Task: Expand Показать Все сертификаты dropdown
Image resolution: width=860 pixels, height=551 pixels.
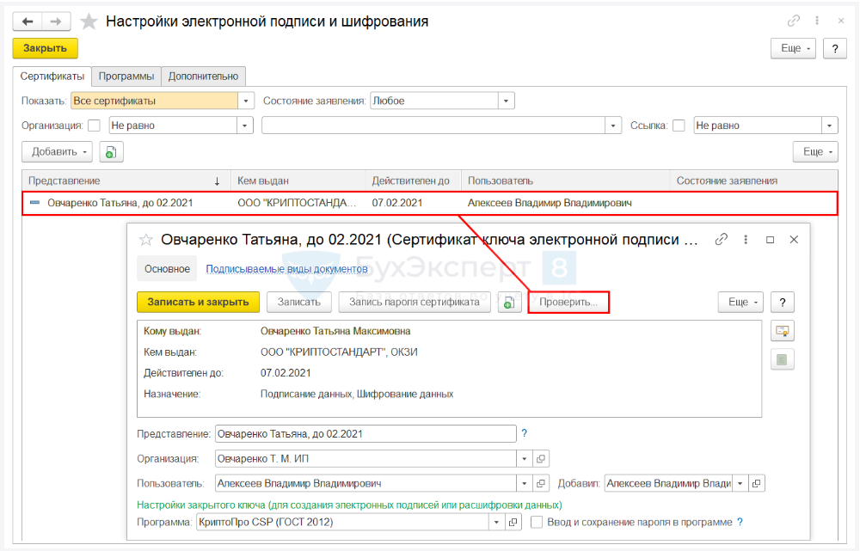Action: (x=246, y=101)
